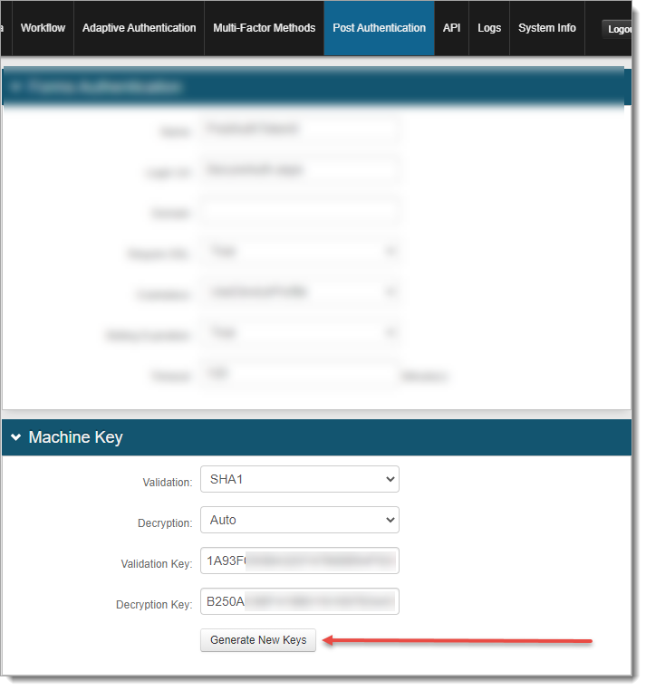Collapse the Machine Key section chevron

pos(16,437)
